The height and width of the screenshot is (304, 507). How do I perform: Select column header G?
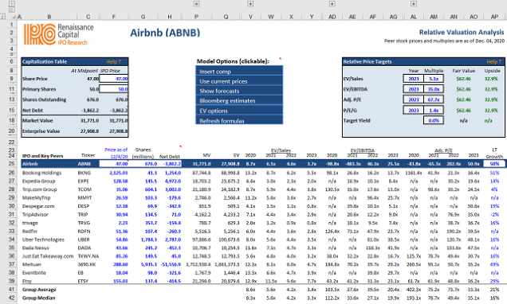[x=143, y=17]
